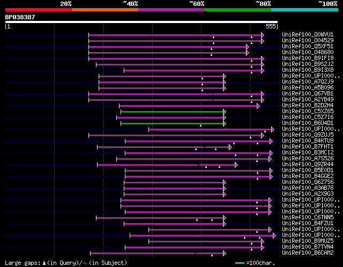Select the UniRef100_B5E0D1 label
The width and height of the screenshot is (343, 267).
(x=308, y=170)
